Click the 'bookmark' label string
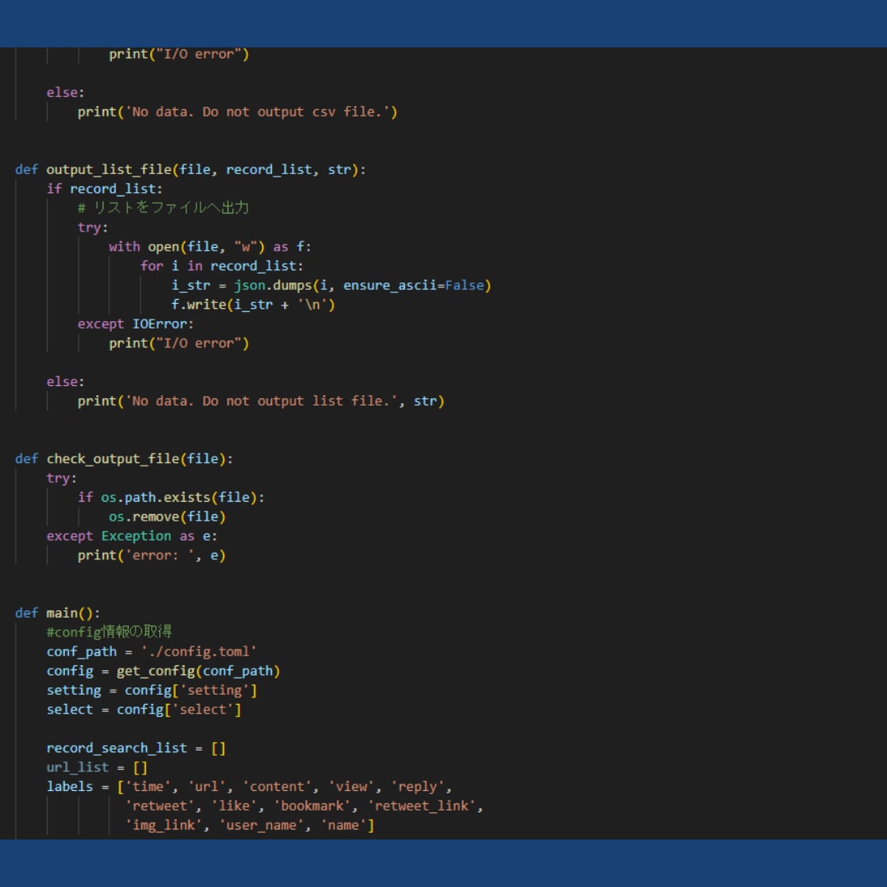 point(312,807)
